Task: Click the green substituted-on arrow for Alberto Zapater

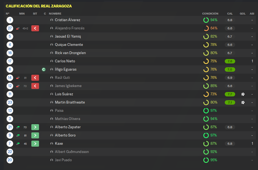Action: click(x=35, y=127)
